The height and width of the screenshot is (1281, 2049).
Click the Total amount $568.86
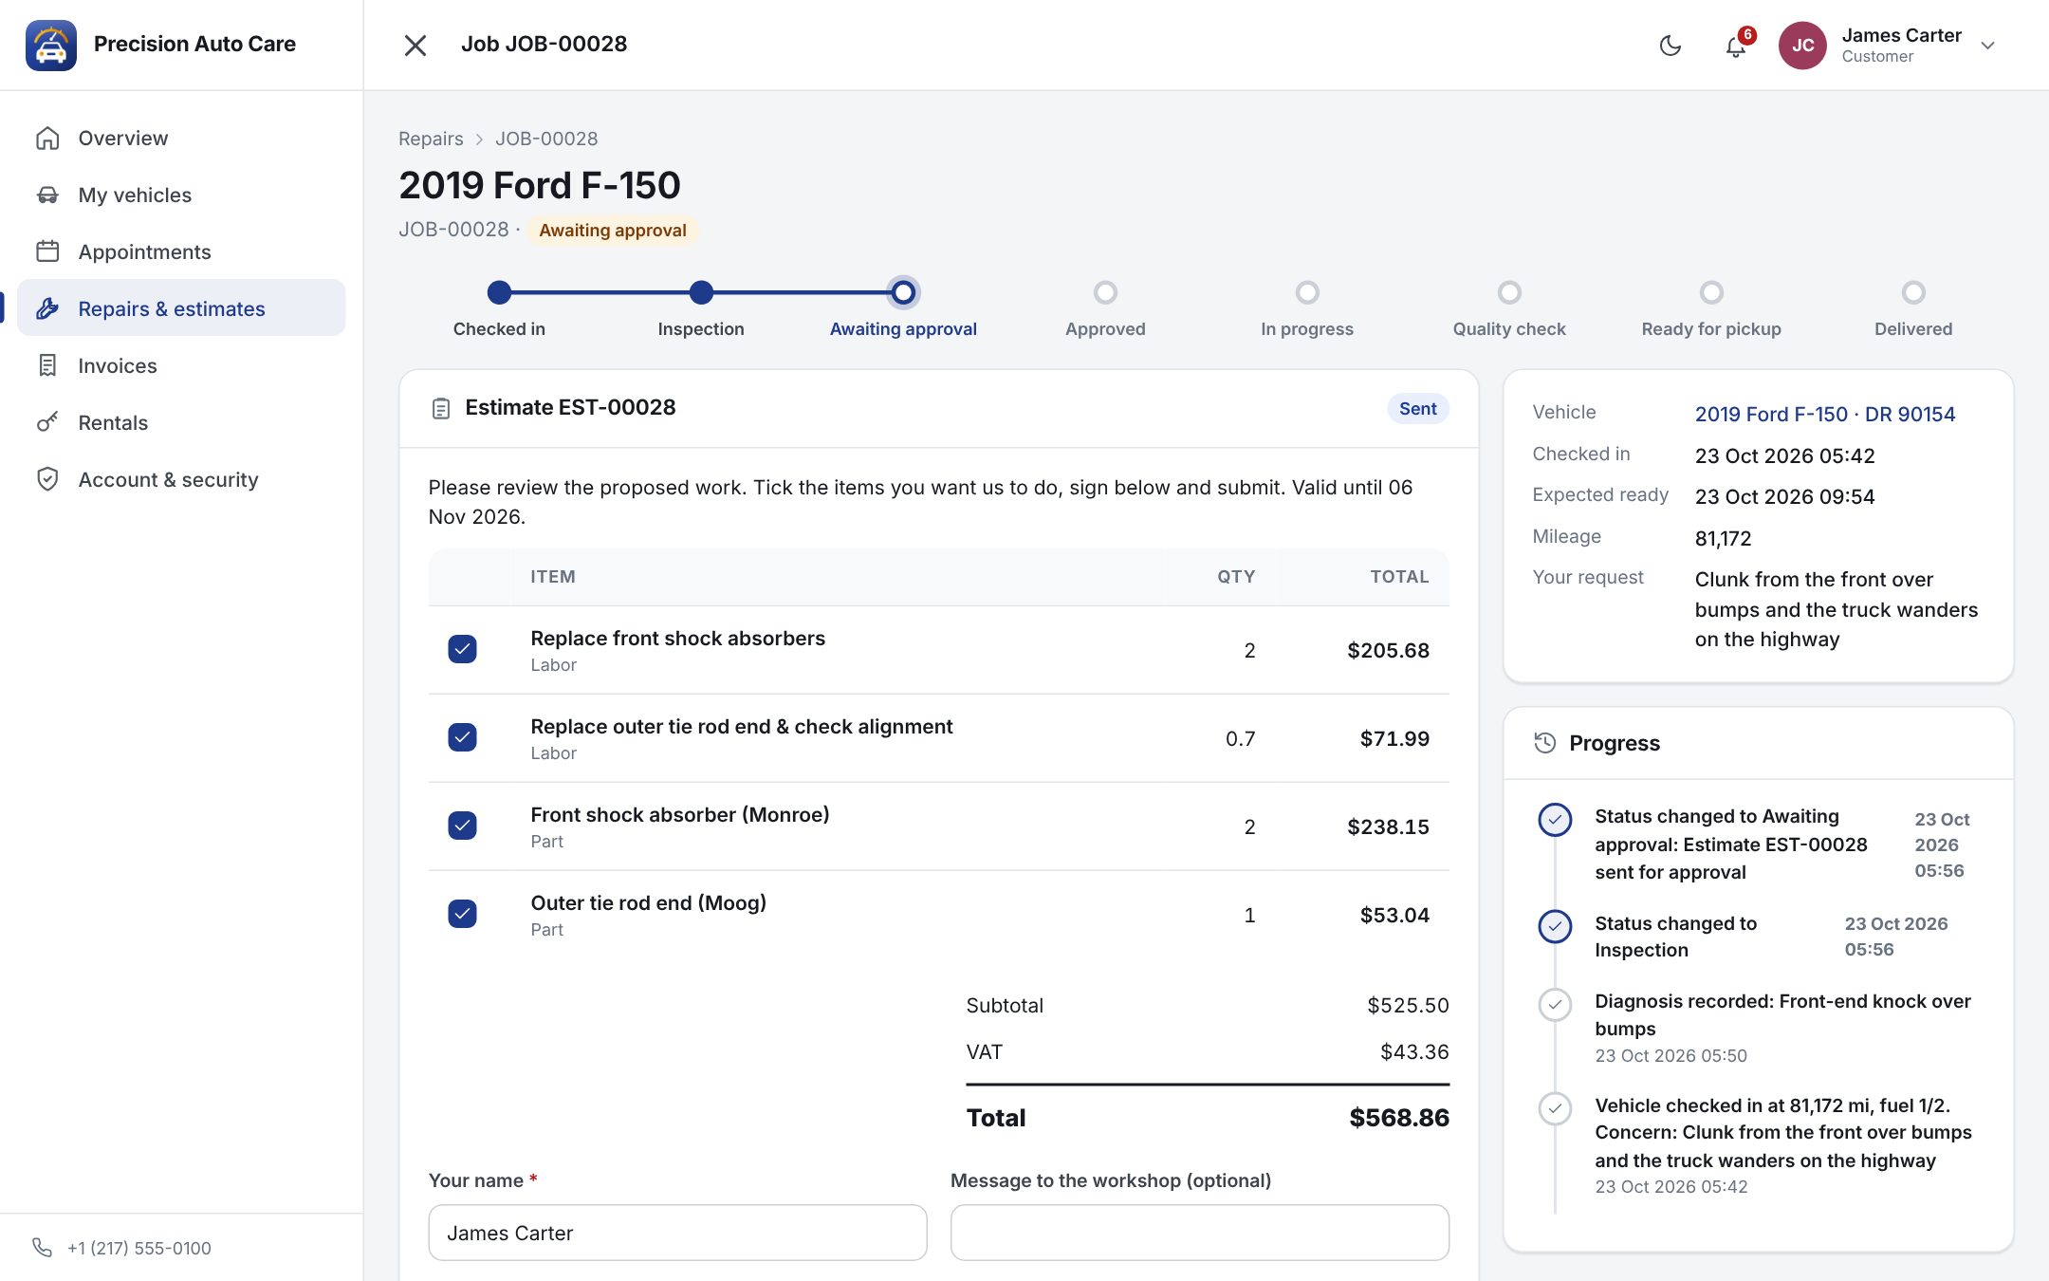point(1399,1118)
